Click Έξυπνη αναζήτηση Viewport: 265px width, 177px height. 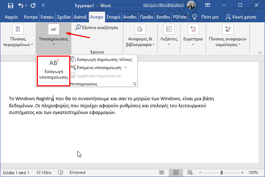[x=97, y=28]
